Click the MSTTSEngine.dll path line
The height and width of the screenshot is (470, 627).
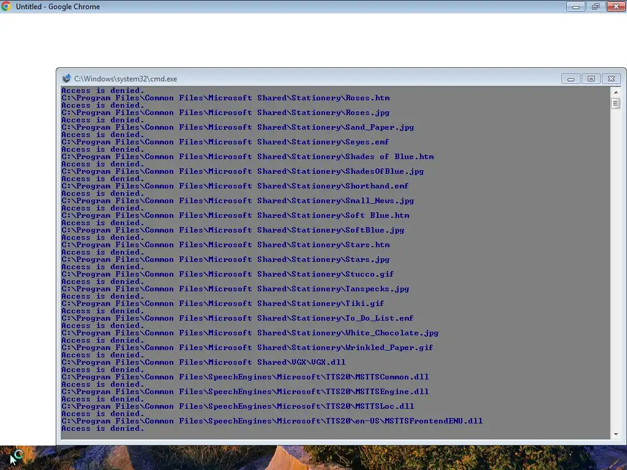coord(245,392)
